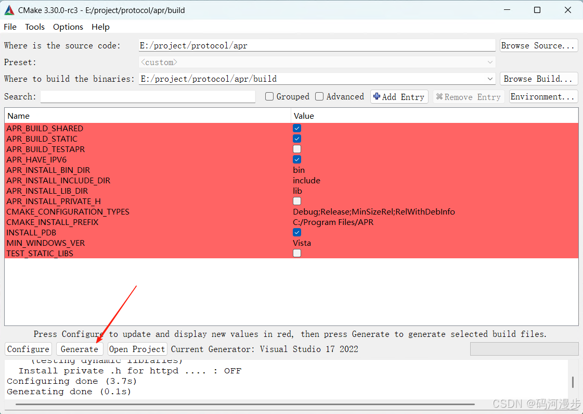Select the CMAKE_INSTALL_PREFIX name
Viewport: 583px width, 414px height.
[x=53, y=222]
